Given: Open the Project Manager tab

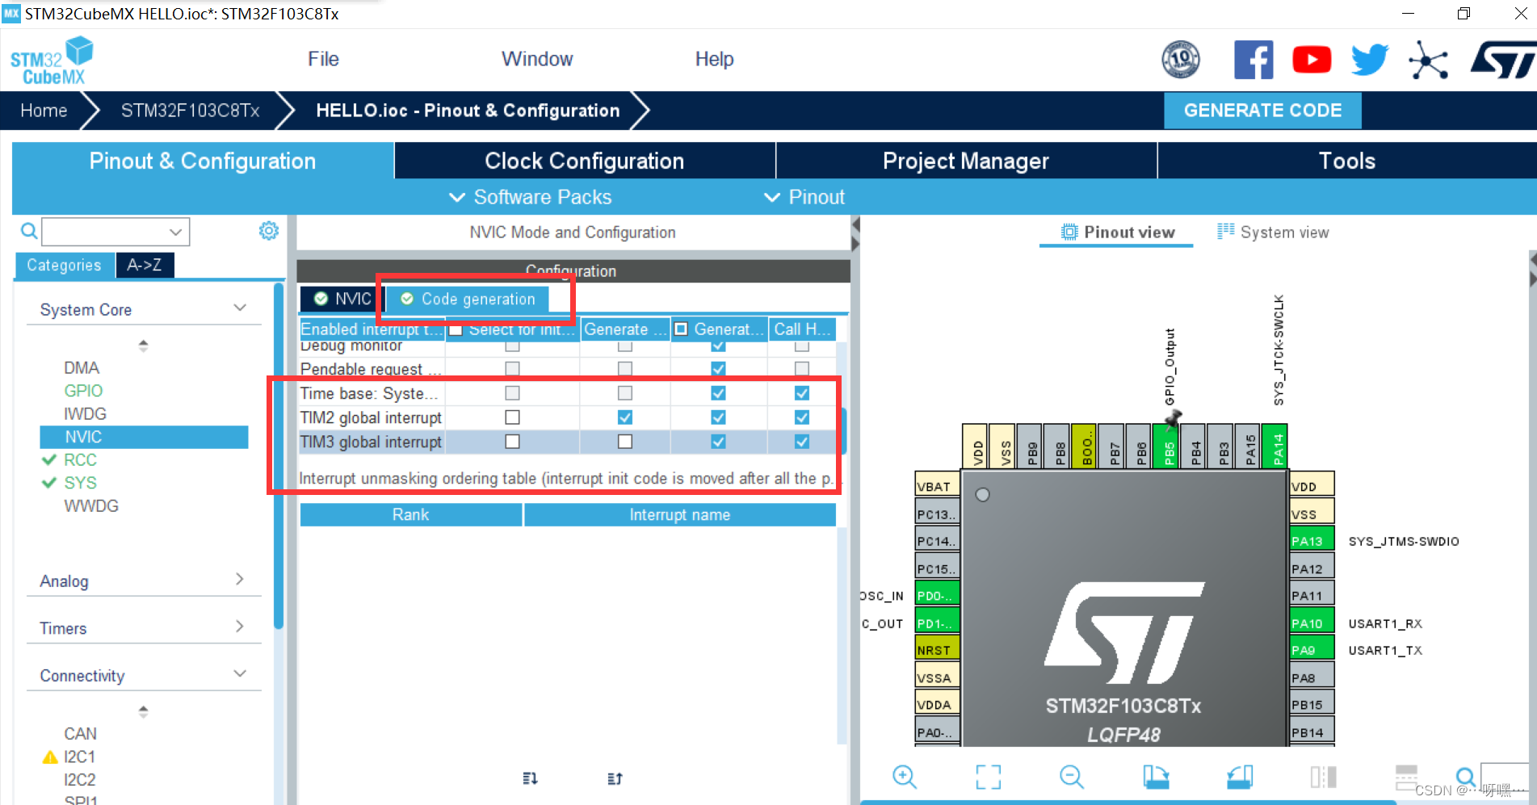Looking at the screenshot, I should coord(966,161).
